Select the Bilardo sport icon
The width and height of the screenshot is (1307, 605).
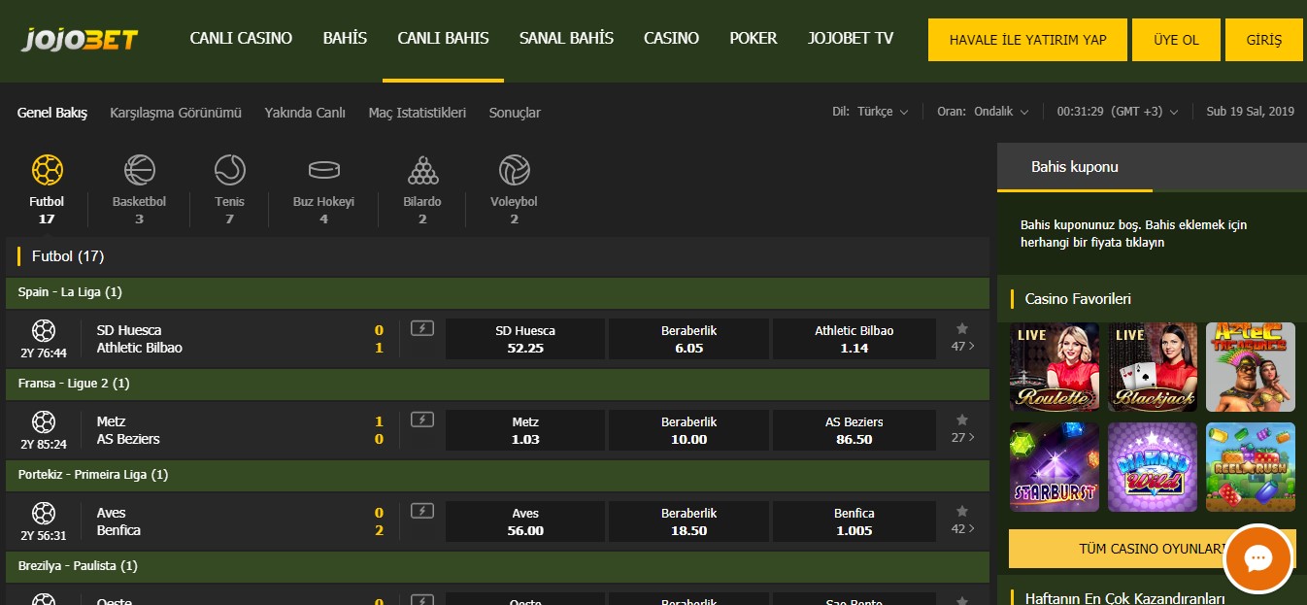tap(422, 171)
